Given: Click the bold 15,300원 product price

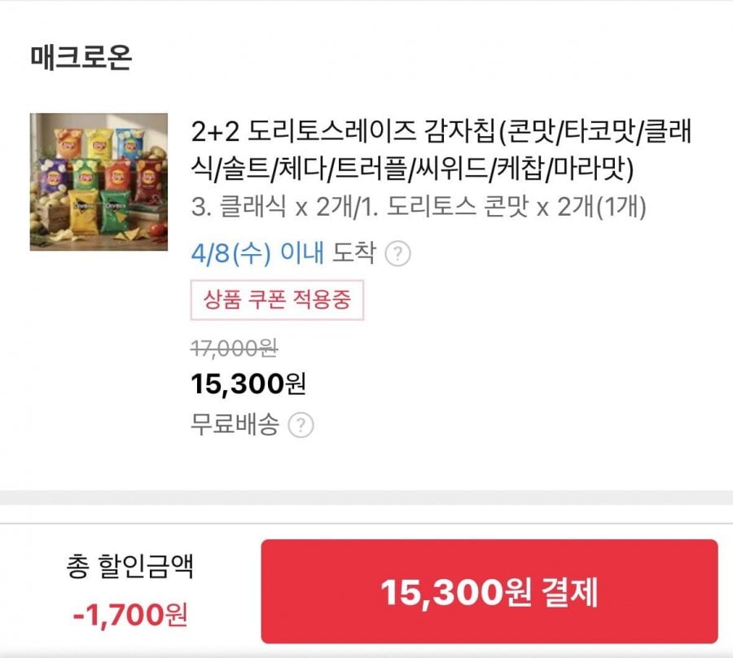Looking at the screenshot, I should pyautogui.click(x=248, y=383).
